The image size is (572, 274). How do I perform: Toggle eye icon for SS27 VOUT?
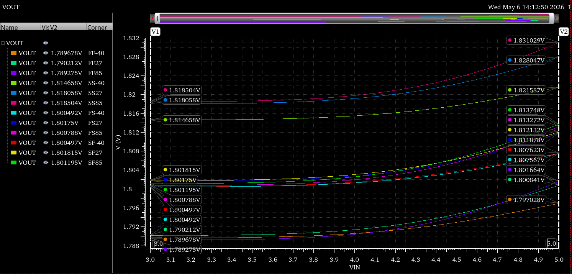pyautogui.click(x=46, y=93)
